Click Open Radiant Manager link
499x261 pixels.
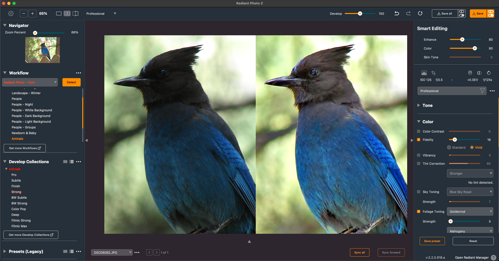pos(472,258)
